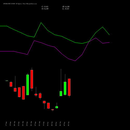
Task: Select the red candle for 24 Aug
Action: pos(23,93)
